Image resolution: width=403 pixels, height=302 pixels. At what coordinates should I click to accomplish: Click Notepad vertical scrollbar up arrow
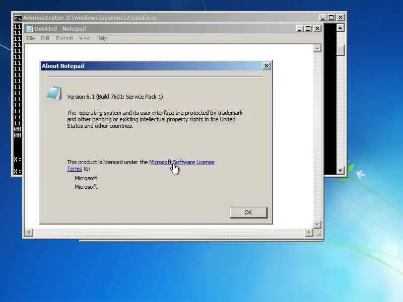click(317, 48)
